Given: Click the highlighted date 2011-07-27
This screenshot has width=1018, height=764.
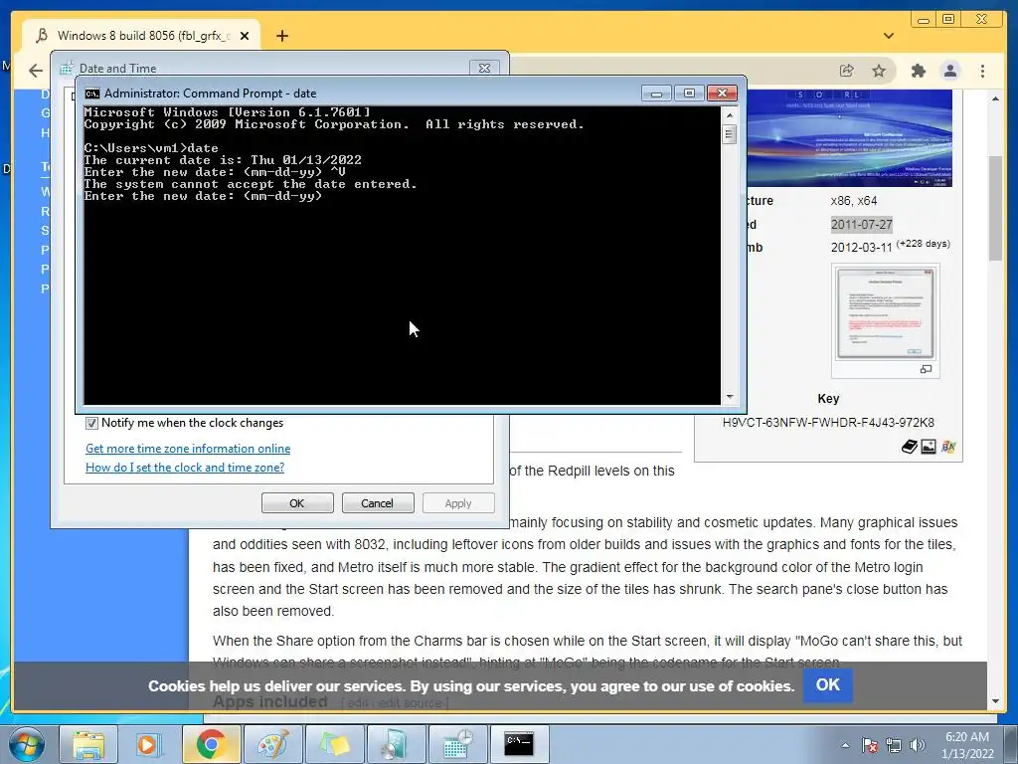Looking at the screenshot, I should click(x=862, y=224).
